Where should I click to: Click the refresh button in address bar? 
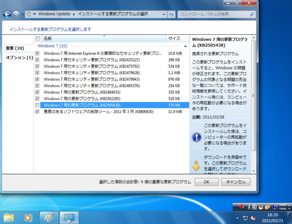[171, 14]
